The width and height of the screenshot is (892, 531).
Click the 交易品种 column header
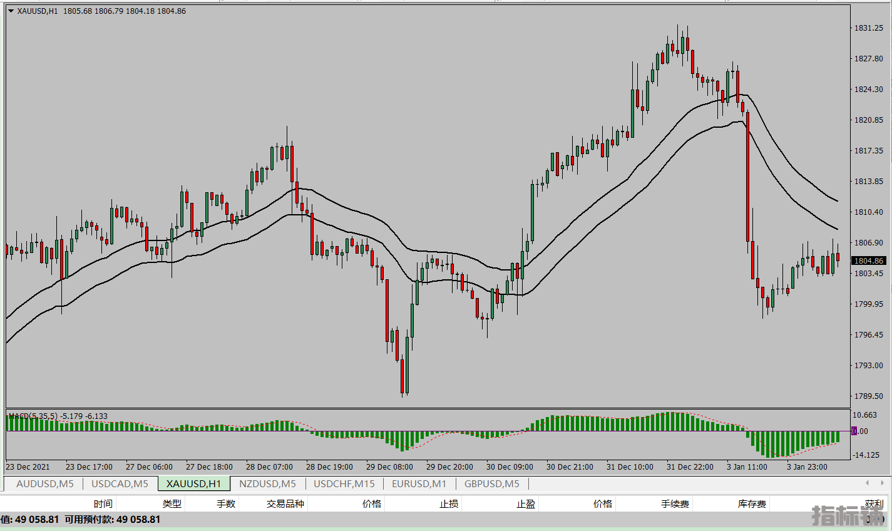(x=285, y=503)
